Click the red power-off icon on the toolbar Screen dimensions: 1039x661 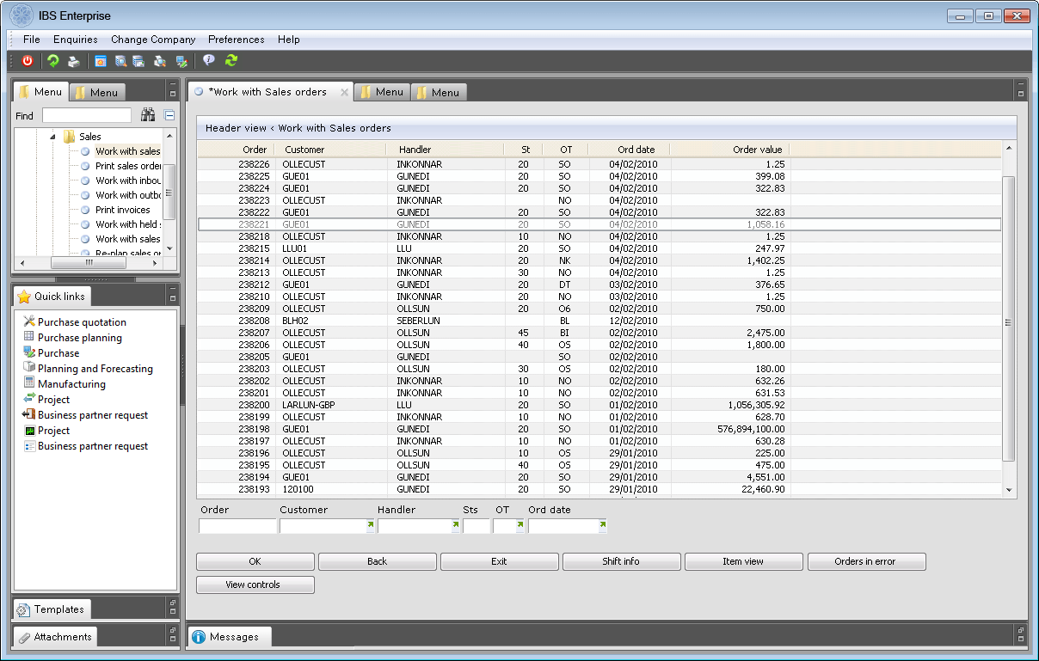[x=27, y=62]
